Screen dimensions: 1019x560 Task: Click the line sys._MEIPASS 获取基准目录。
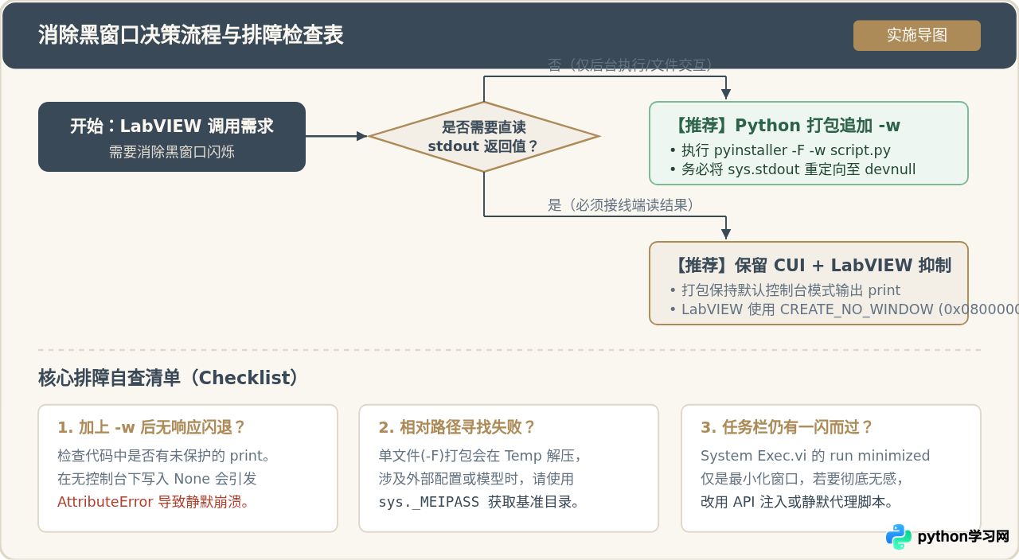click(x=480, y=503)
